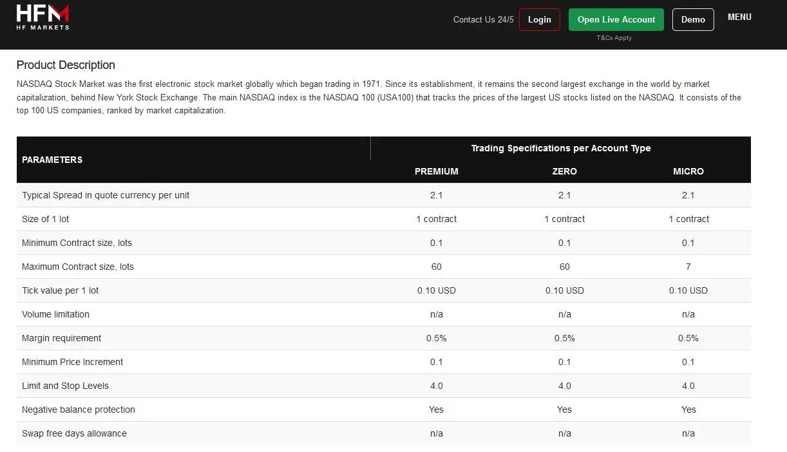Click 'Tick value per 1 lot' label
This screenshot has height=452, width=787.
point(61,290)
